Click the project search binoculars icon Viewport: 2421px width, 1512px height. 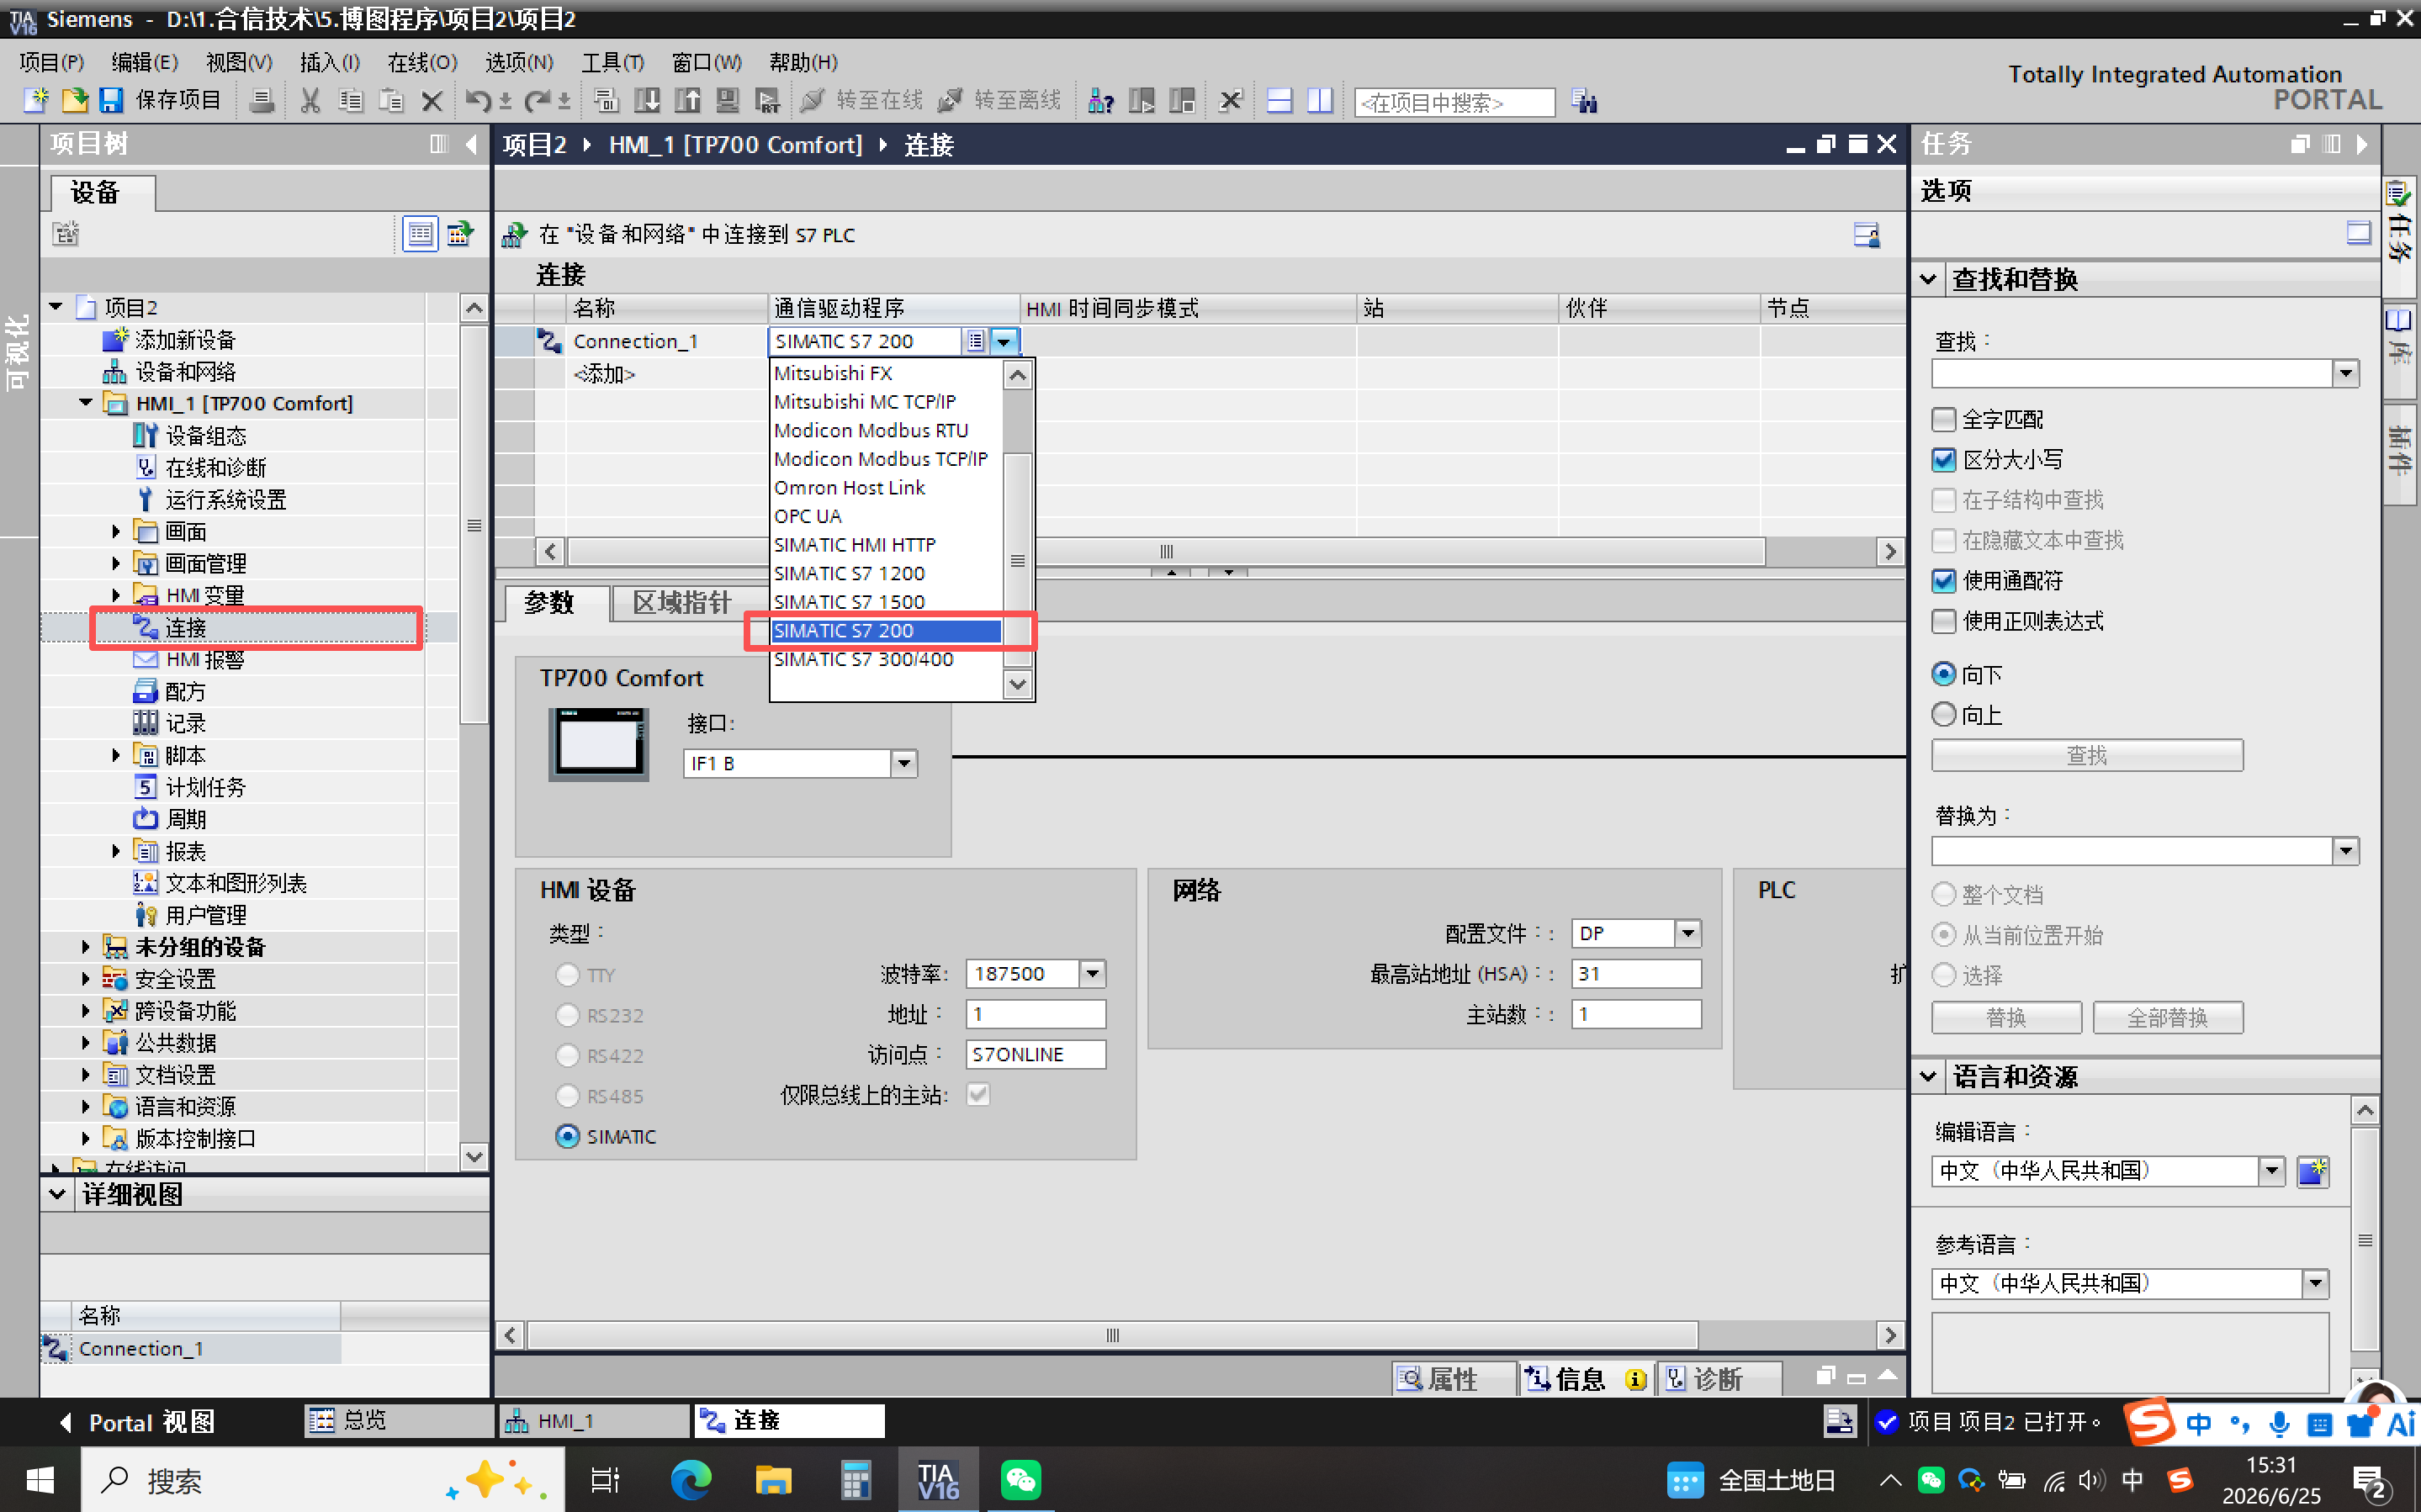tap(1584, 101)
